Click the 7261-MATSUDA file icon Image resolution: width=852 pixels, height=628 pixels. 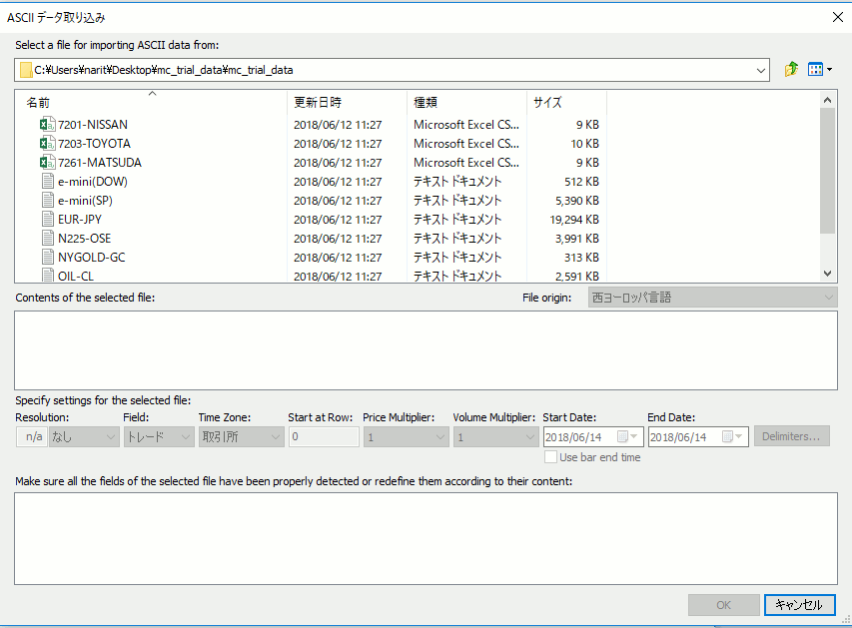[x=47, y=163]
